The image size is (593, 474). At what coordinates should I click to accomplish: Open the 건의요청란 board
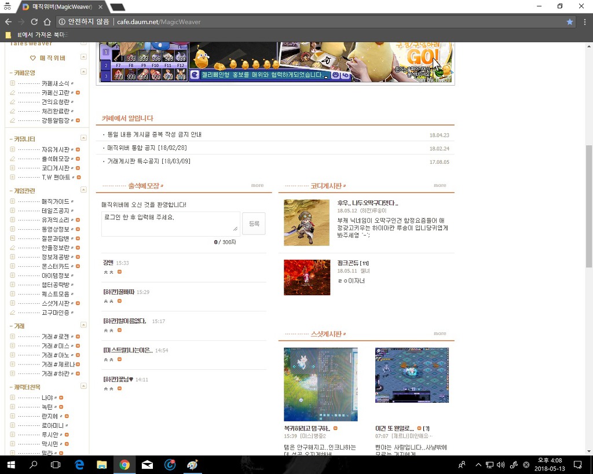[x=56, y=102]
